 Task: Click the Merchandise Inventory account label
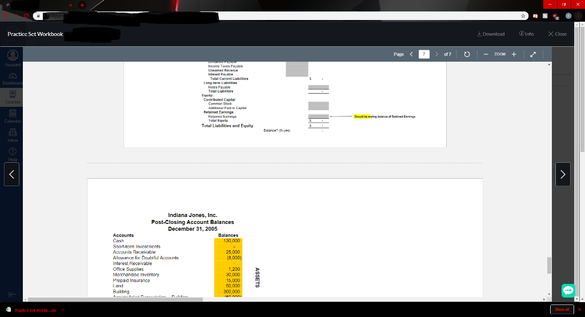pyautogui.click(x=136, y=275)
